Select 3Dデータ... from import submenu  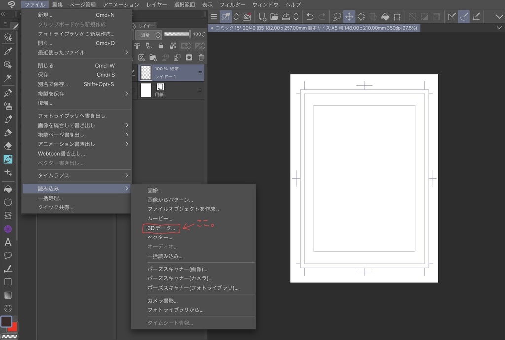click(x=161, y=228)
